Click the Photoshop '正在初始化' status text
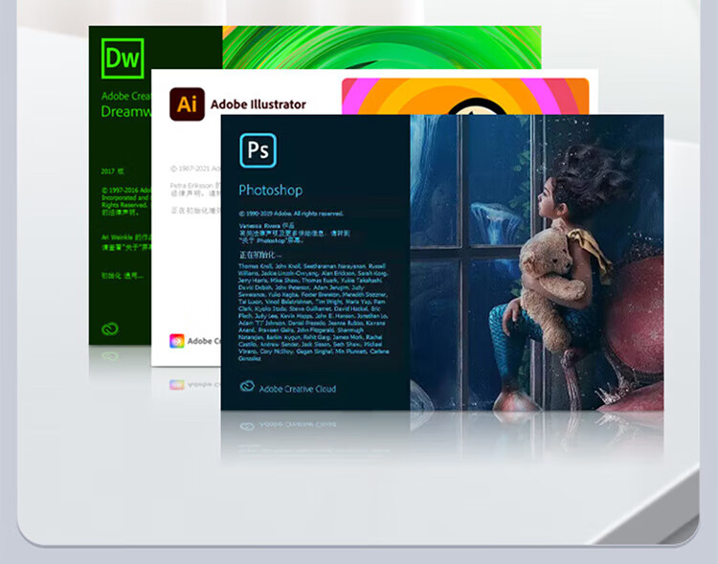Viewport: 718px width, 564px height. point(258,256)
